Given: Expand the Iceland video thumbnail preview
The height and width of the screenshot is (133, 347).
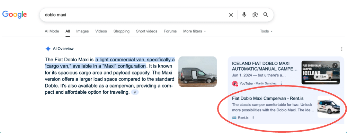Looking at the screenshot, I should point(335,65).
